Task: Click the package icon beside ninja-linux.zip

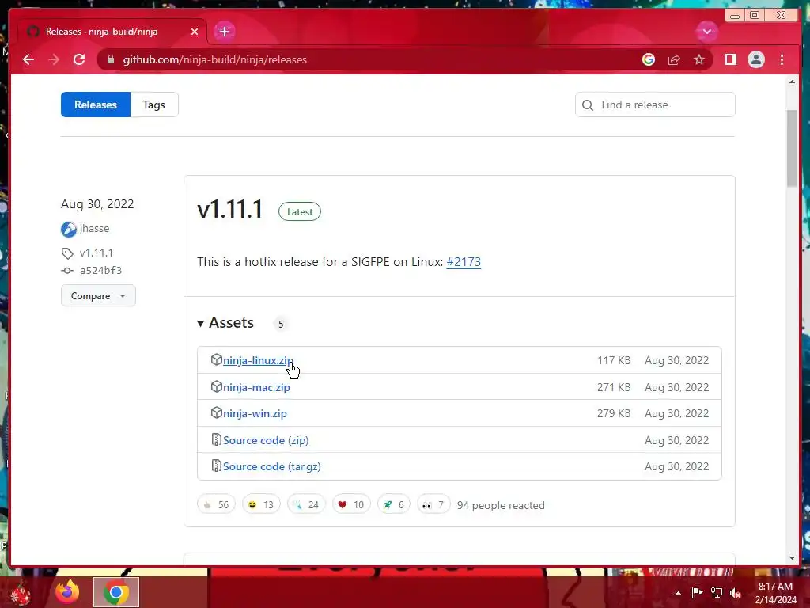Action: [217, 360]
